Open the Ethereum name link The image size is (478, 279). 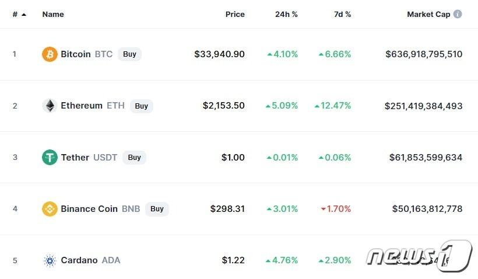(x=82, y=106)
